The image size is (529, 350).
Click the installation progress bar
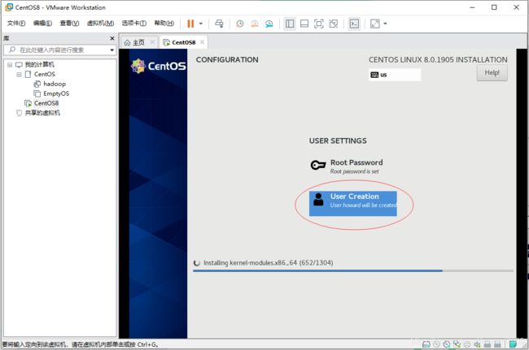click(353, 270)
